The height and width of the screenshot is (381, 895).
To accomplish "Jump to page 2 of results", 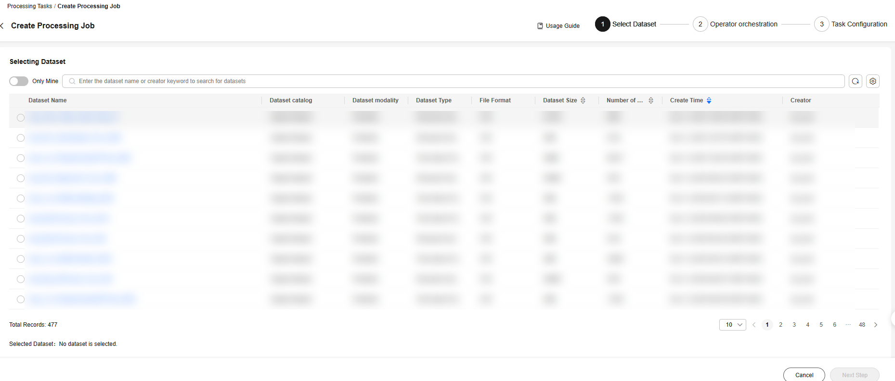I will (x=781, y=325).
